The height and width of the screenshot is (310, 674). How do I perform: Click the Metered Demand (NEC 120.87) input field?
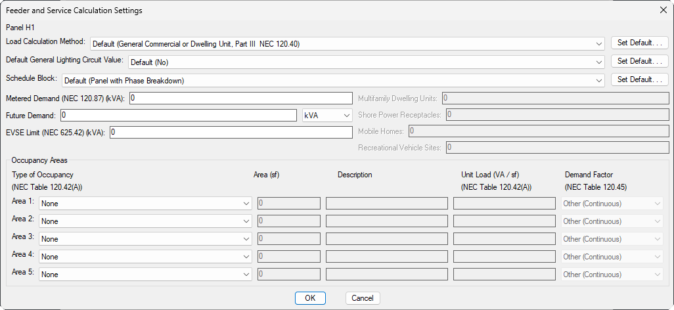(241, 98)
